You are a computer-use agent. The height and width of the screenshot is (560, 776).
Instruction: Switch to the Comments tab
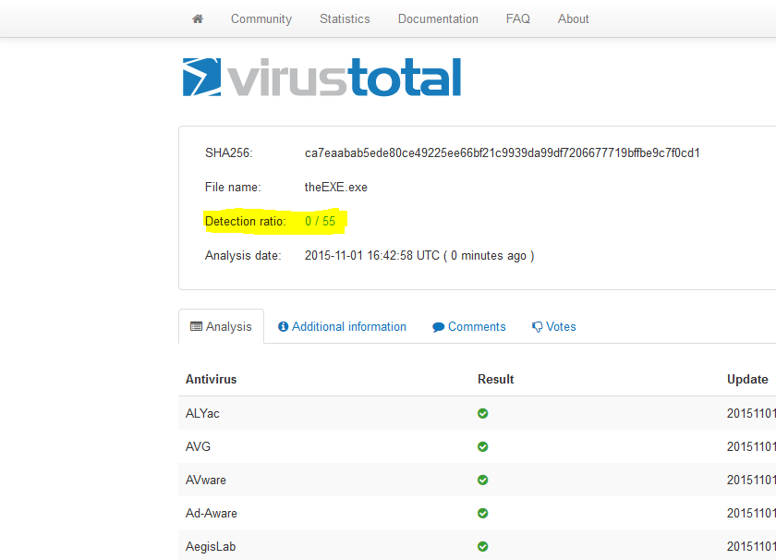(469, 326)
